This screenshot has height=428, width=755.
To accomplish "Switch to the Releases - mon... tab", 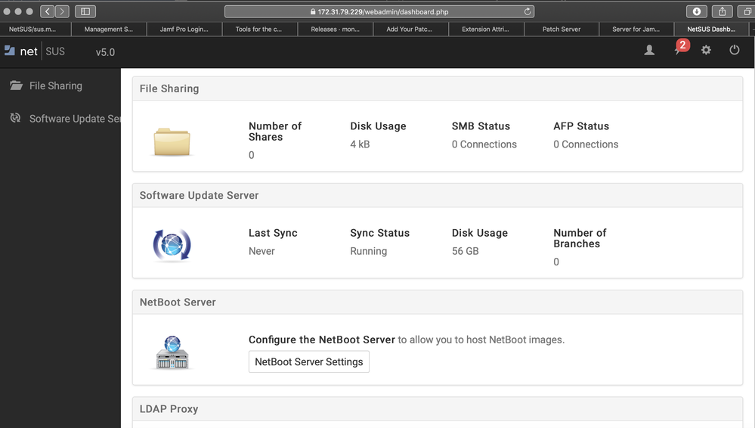I will (x=335, y=29).
